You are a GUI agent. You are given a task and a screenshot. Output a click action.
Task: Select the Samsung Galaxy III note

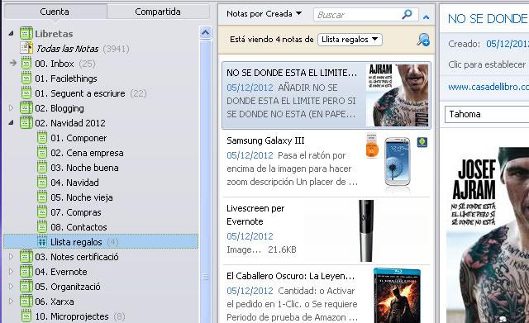point(326,164)
